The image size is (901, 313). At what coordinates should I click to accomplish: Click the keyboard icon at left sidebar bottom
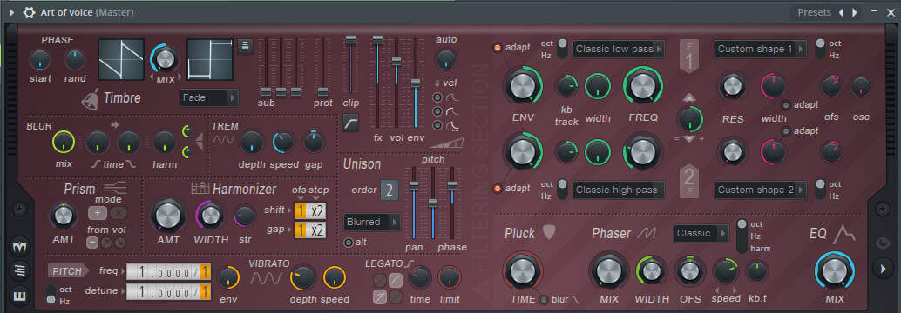tap(19, 296)
